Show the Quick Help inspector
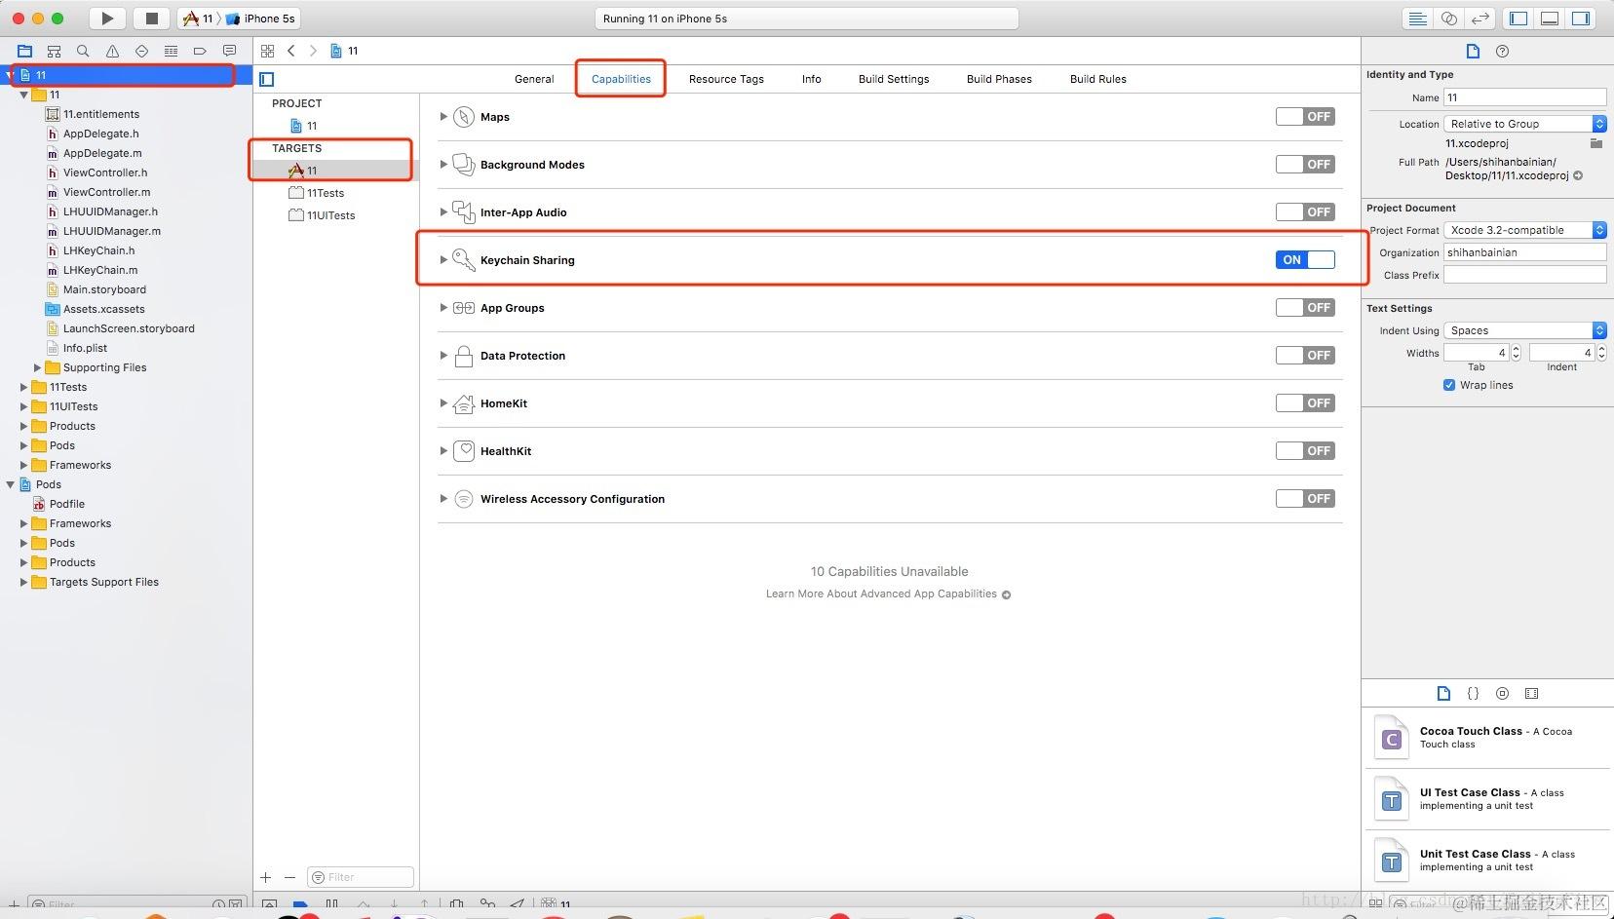Screen dimensions: 1614x919 pos(1502,52)
